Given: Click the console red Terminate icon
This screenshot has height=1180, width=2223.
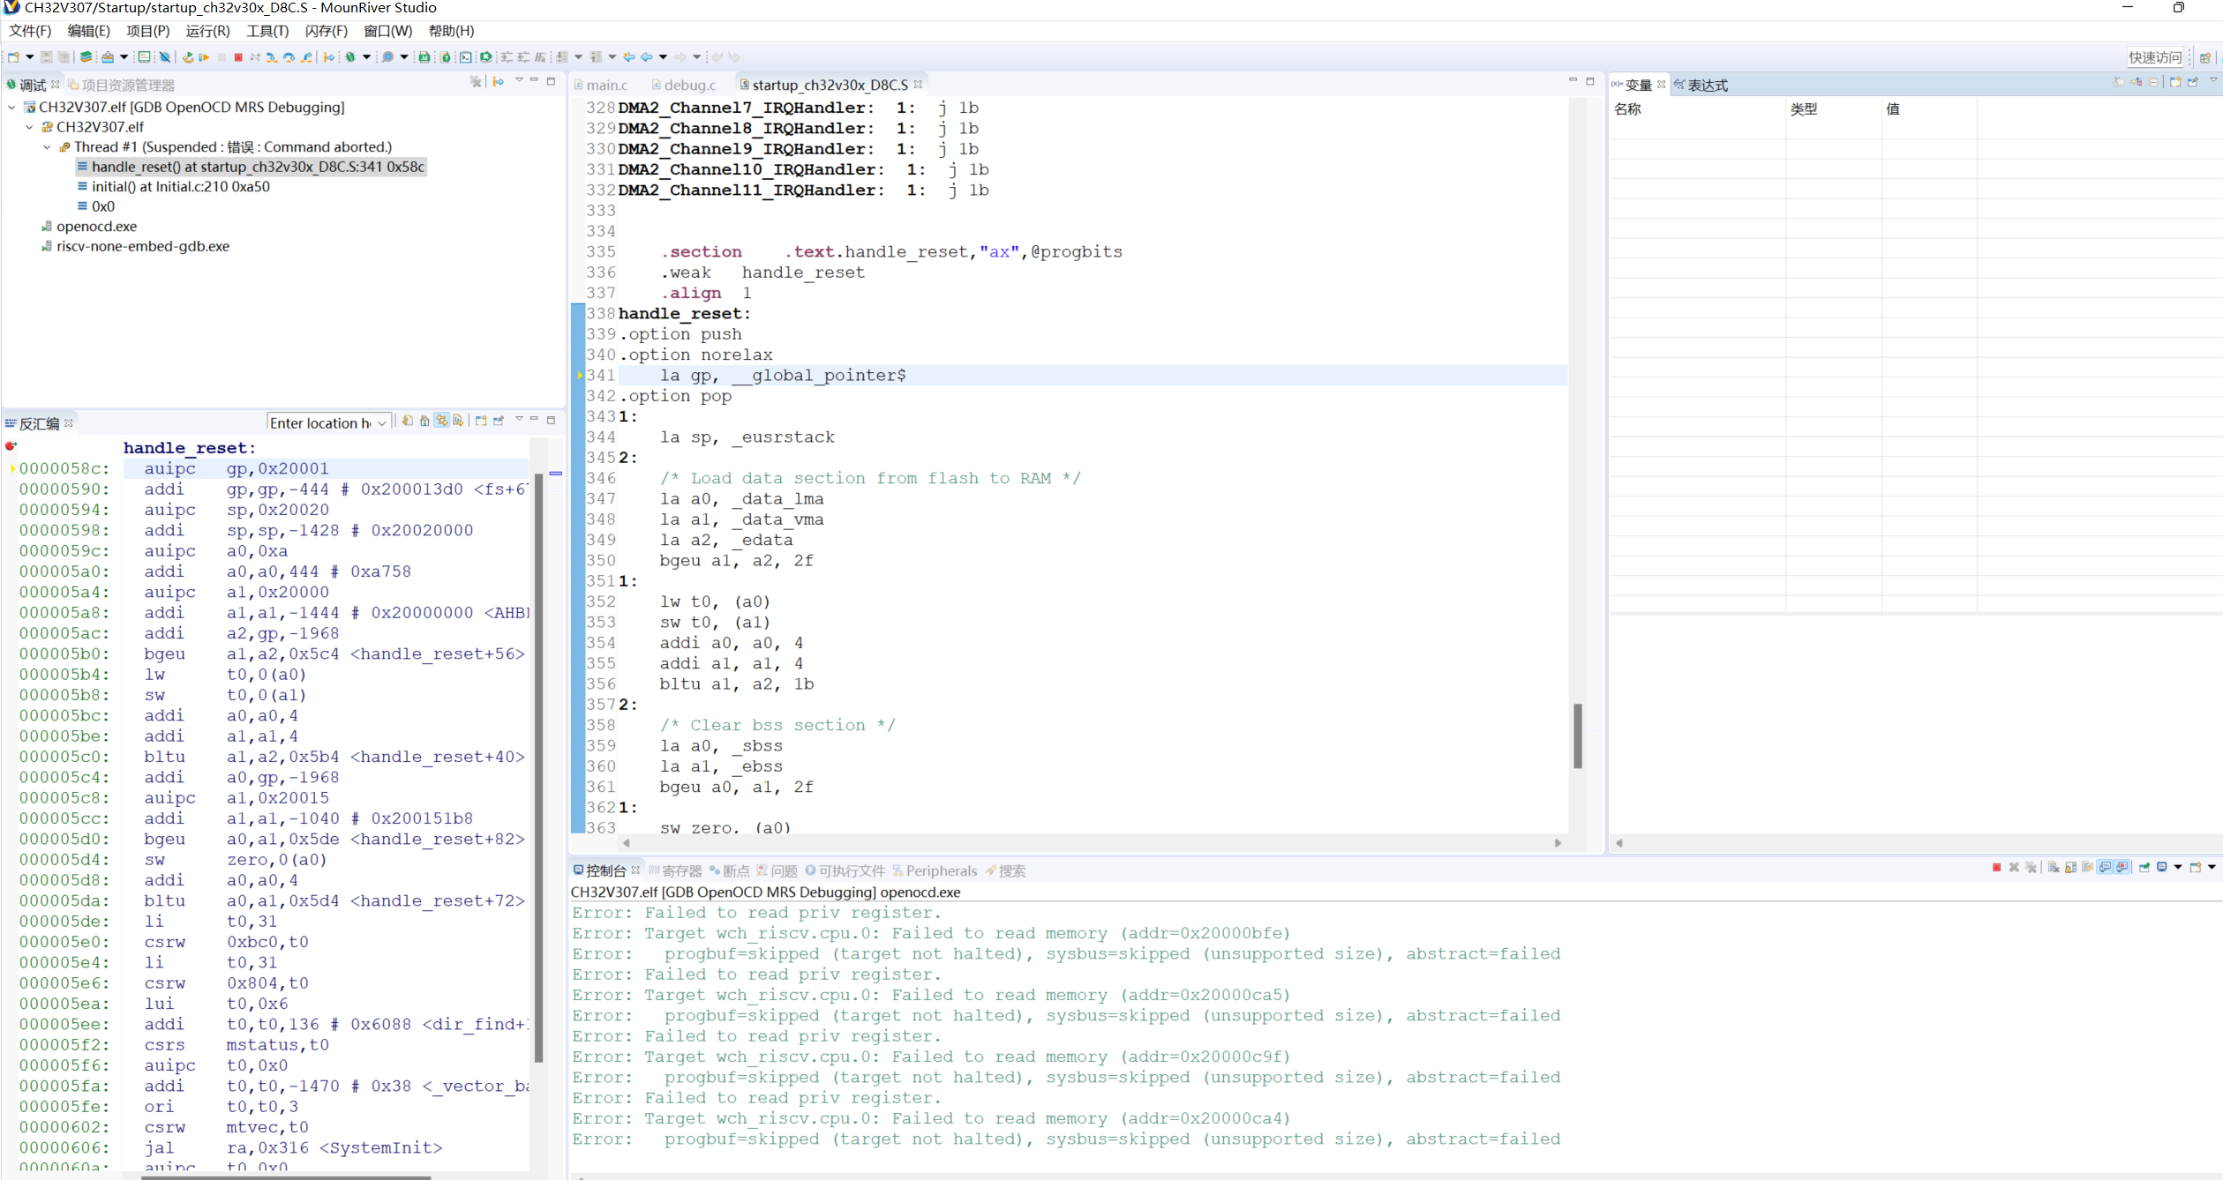Looking at the screenshot, I should pyautogui.click(x=1996, y=867).
